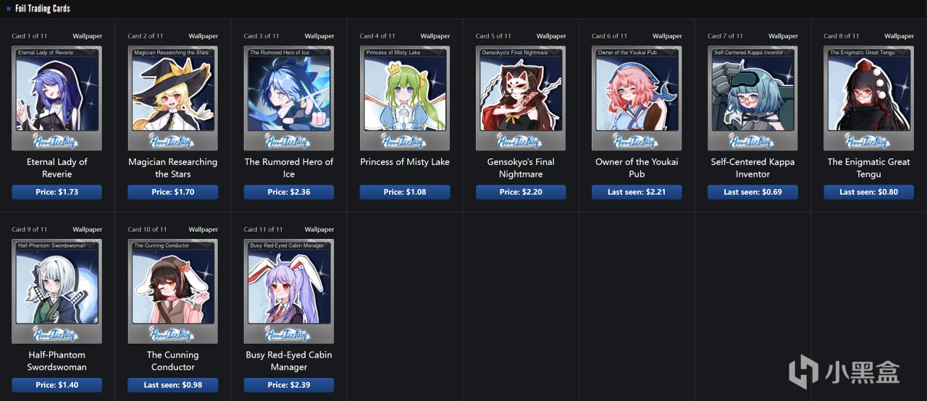Open Wallpaper link for Card 1 of 11
This screenshot has height=401, width=927.
coord(88,36)
